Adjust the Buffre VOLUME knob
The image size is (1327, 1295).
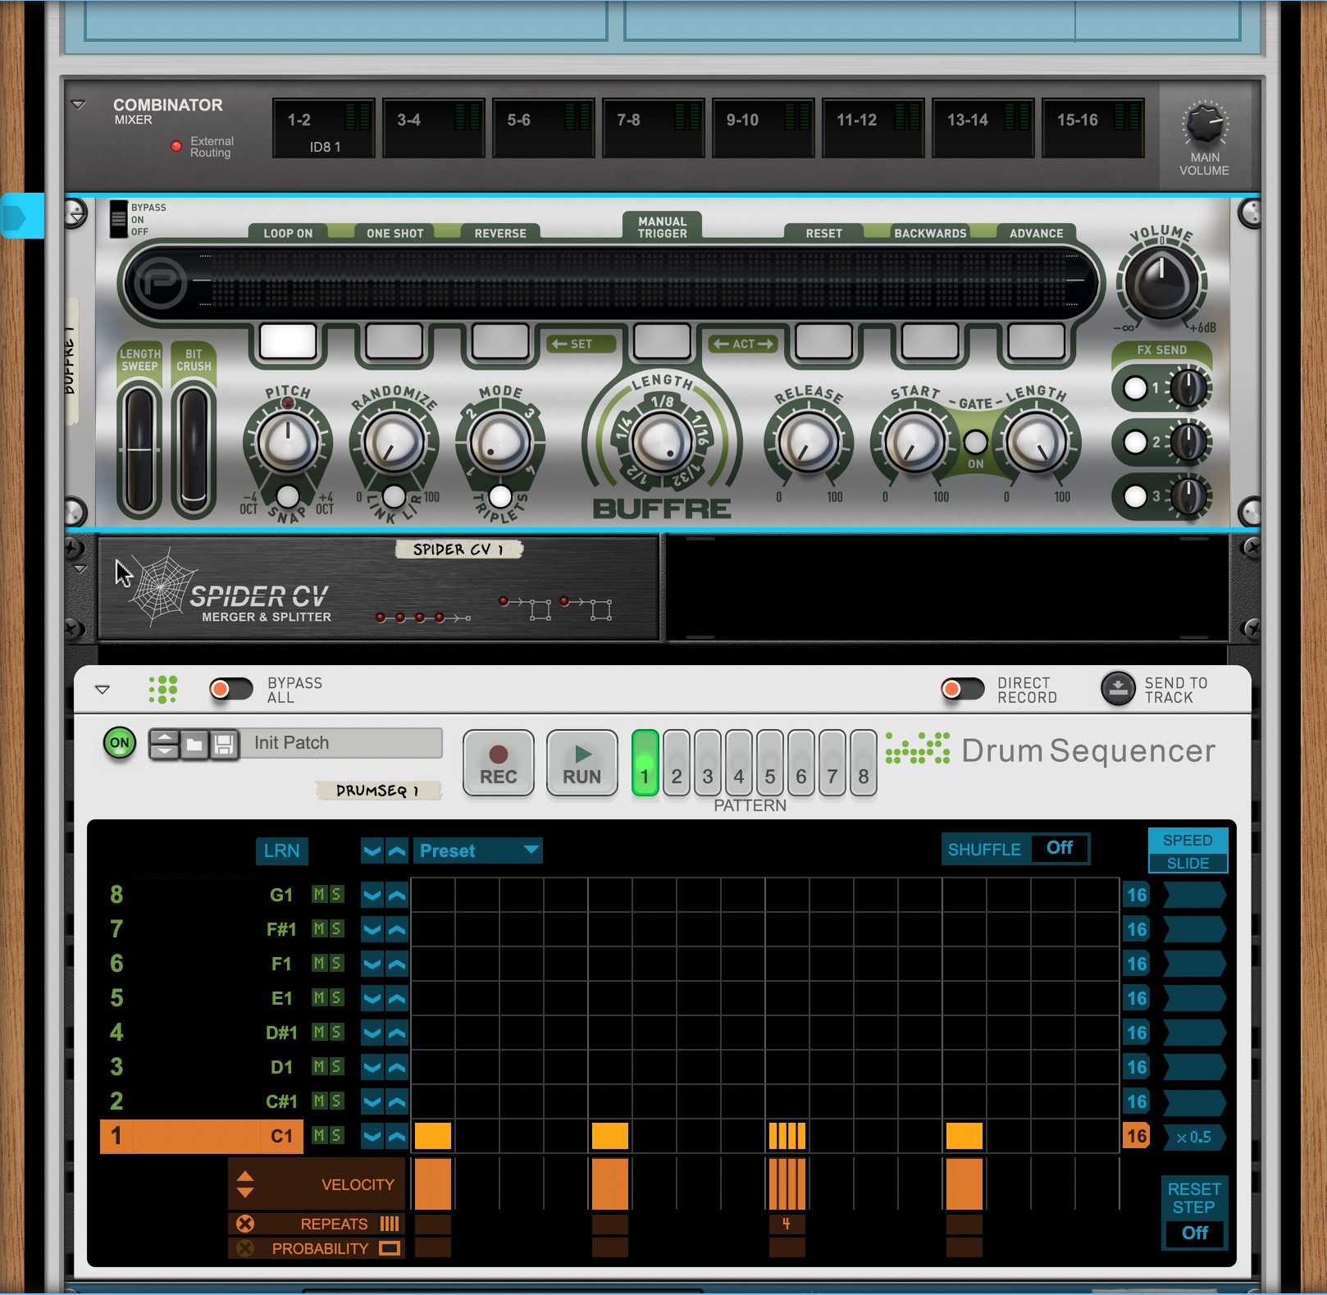1161,283
